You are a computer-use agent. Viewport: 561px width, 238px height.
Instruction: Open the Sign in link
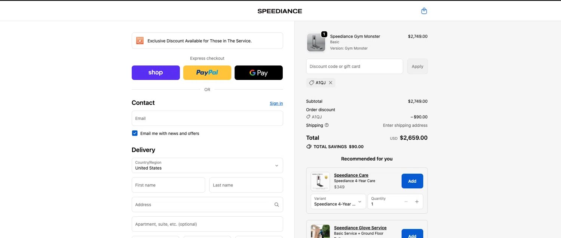[x=276, y=103]
